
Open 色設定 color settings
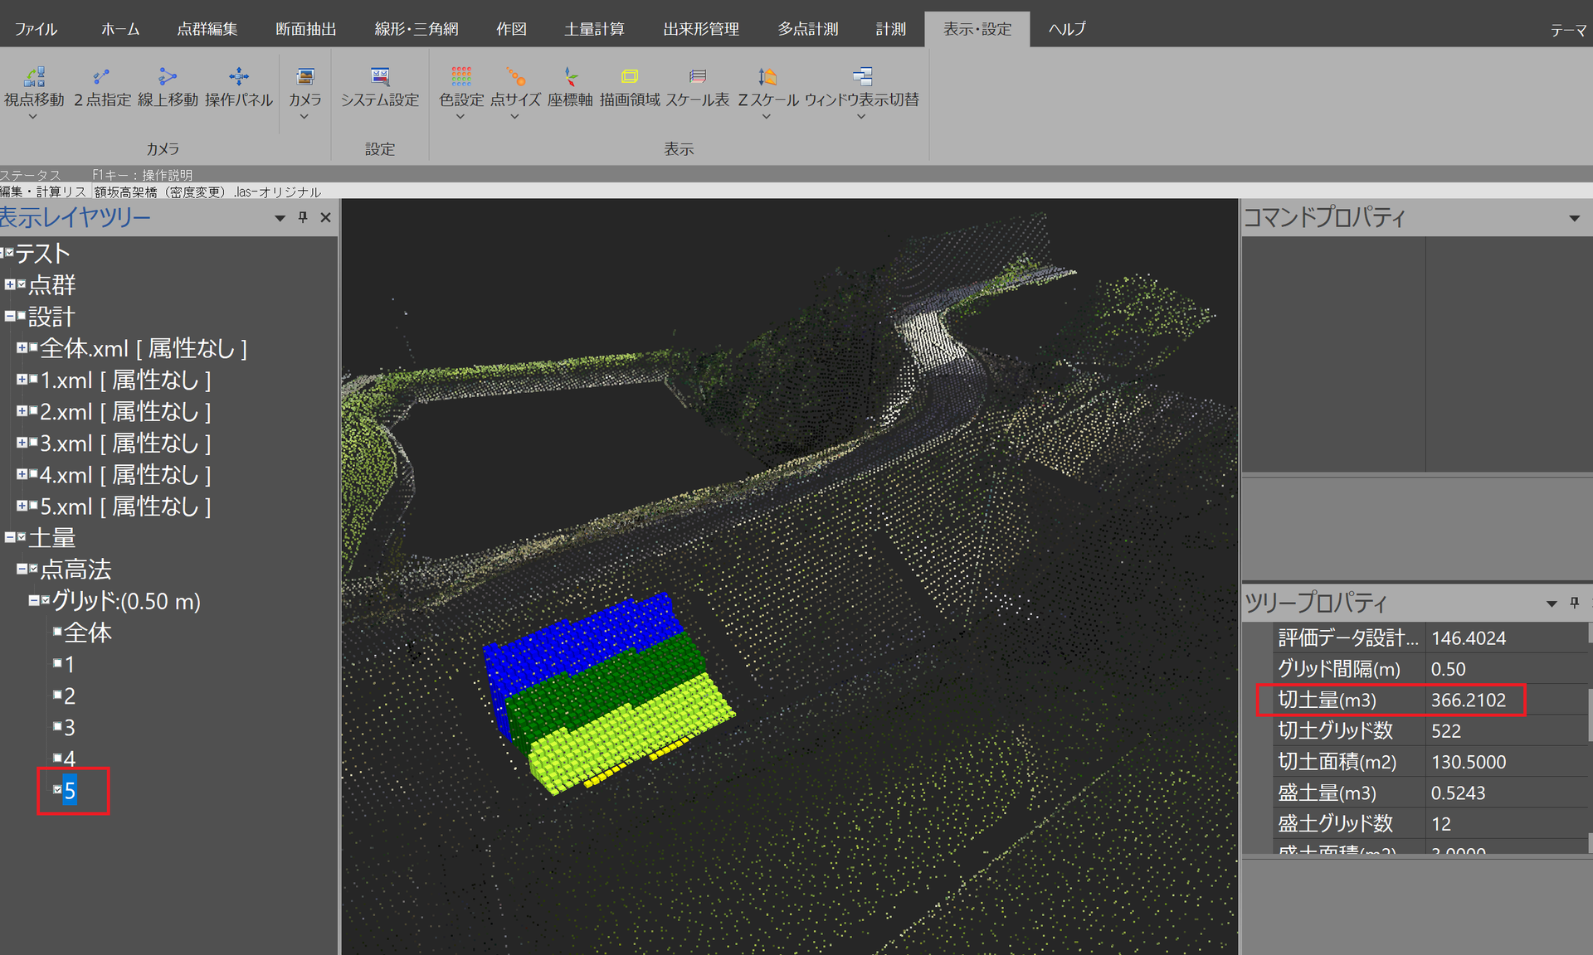pos(461,86)
